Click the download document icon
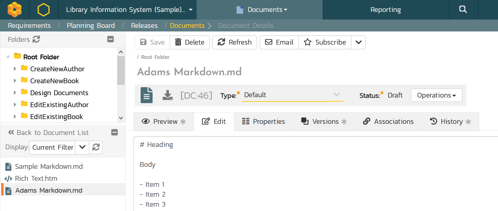The width and height of the screenshot is (498, 211). pyautogui.click(x=168, y=95)
